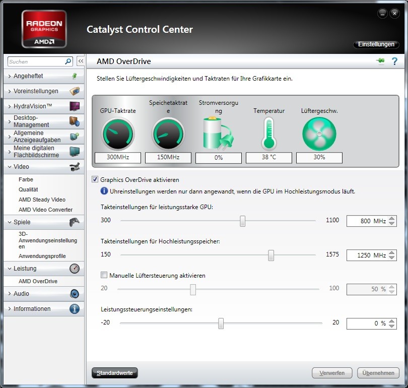Click the green pin icon in the AMD OverDrive header
The image size is (408, 388).
(380, 61)
